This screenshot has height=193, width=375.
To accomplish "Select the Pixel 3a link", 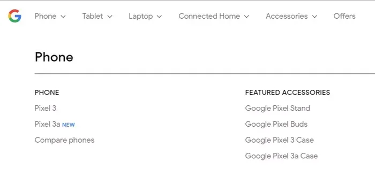I will click(x=47, y=124).
